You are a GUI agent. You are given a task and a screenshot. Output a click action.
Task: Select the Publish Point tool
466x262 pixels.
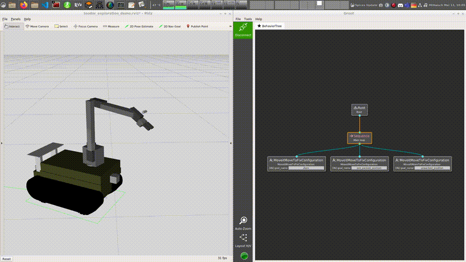pyautogui.click(x=197, y=27)
